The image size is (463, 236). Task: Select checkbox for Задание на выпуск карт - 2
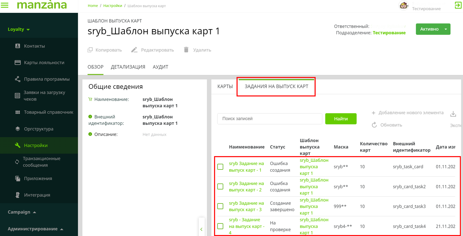[220, 187]
